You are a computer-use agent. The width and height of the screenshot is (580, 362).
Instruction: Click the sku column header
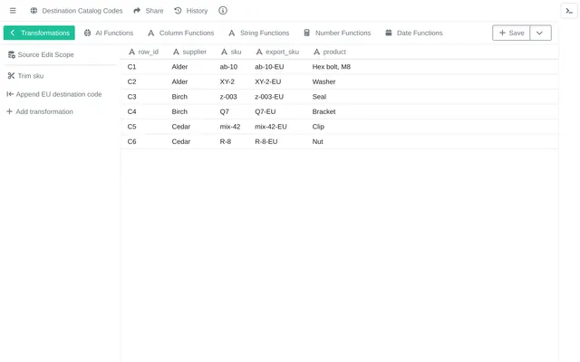click(231, 52)
